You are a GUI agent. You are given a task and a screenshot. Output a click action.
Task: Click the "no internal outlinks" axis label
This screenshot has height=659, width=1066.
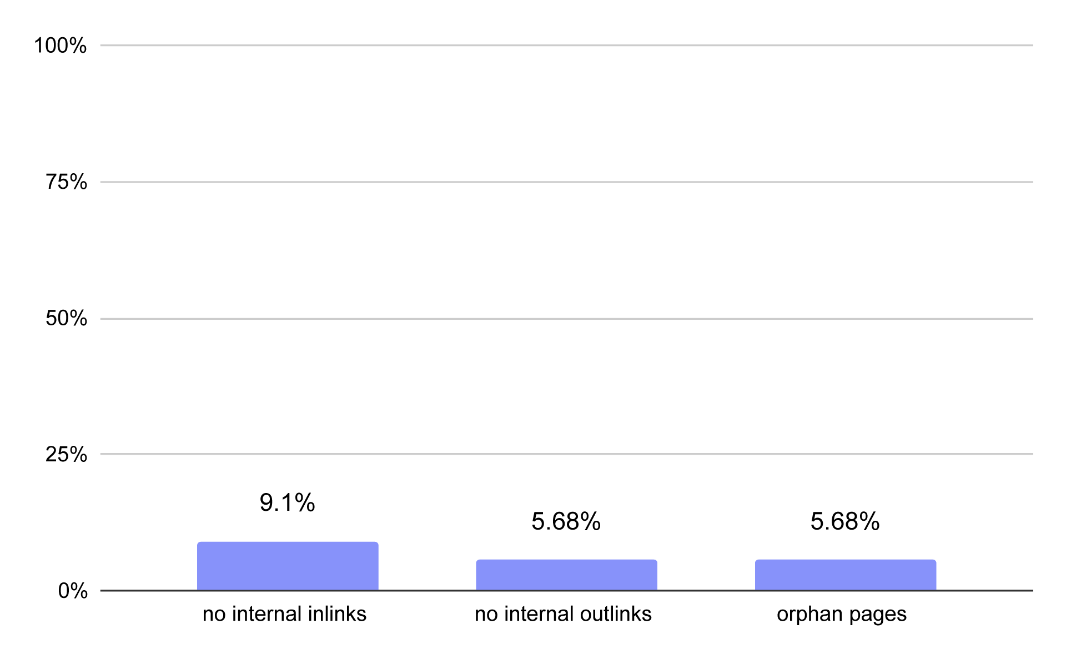point(563,614)
